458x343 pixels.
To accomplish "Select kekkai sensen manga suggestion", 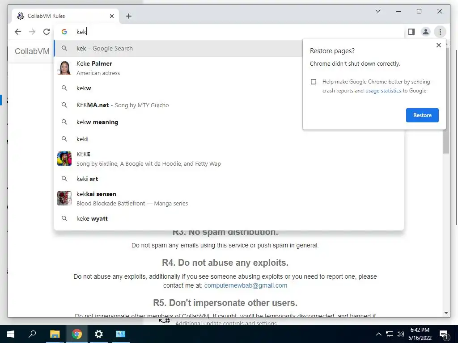I will pos(229,199).
